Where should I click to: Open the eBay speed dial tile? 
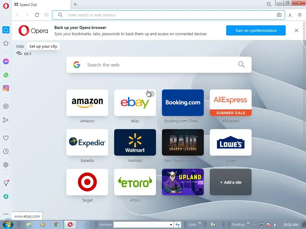[x=135, y=103]
